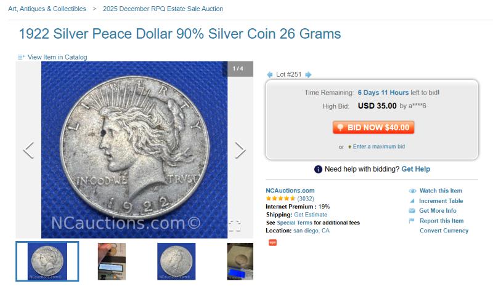Show next coin image with right chevron
The image size is (493, 292).
[240, 150]
